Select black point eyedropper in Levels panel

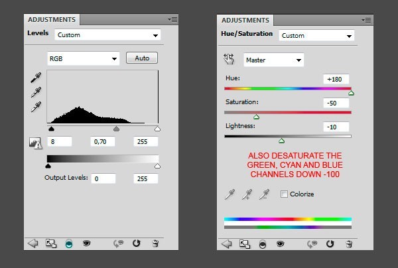coord(36,78)
